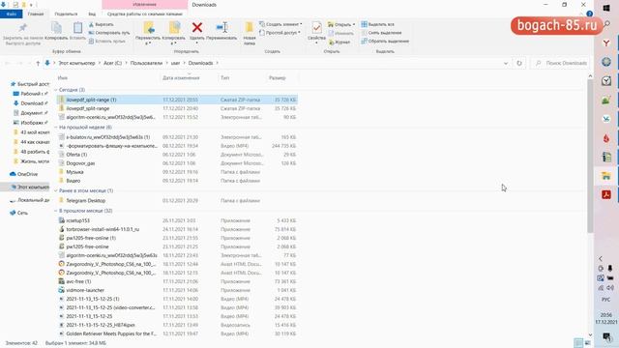Sort by Имя column header
619x348 pixels.
point(62,78)
